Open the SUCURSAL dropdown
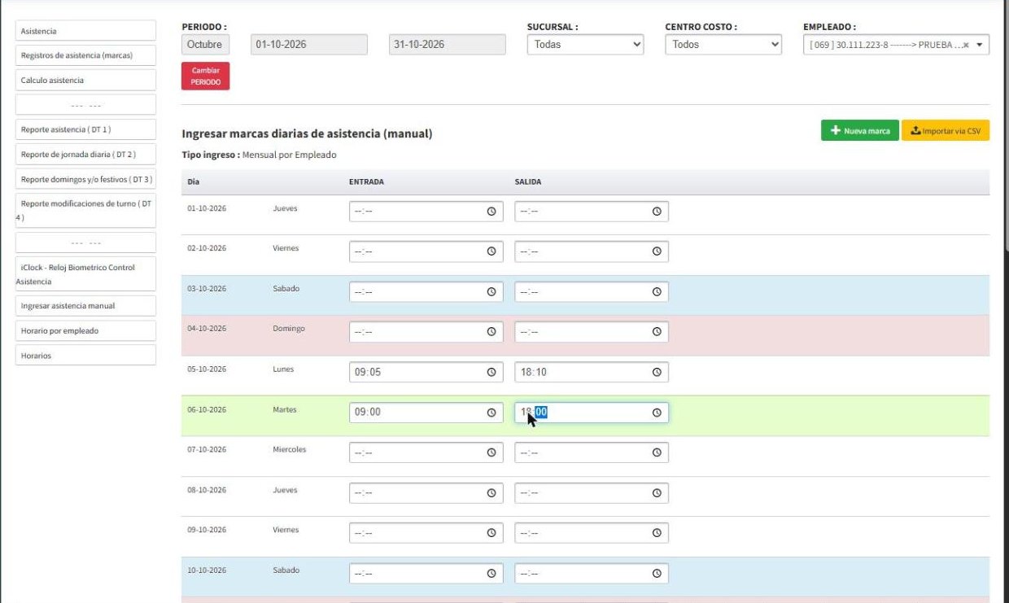Screen dimensions: 1009x603 tap(585, 45)
